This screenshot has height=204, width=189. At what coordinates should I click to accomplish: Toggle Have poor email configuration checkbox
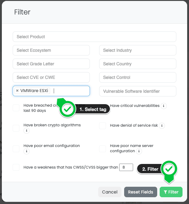pyautogui.click(x=16, y=149)
